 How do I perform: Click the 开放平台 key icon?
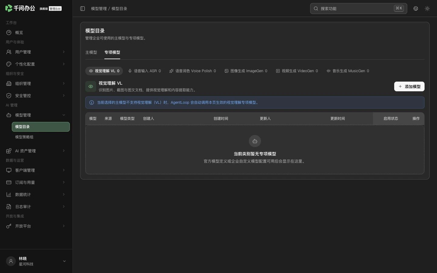click(9, 226)
